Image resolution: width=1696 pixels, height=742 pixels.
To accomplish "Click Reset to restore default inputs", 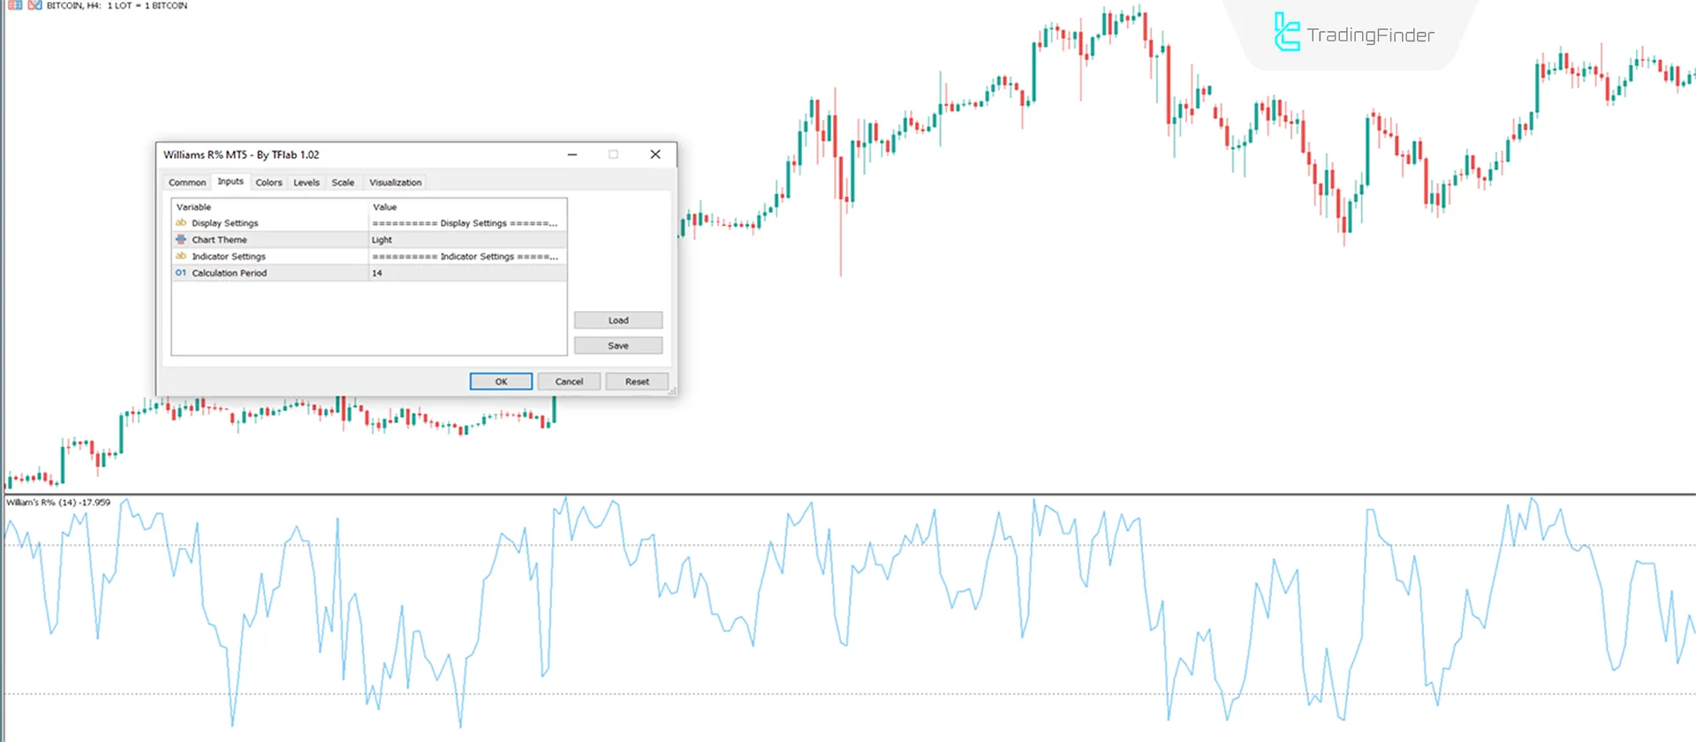I will point(637,382).
